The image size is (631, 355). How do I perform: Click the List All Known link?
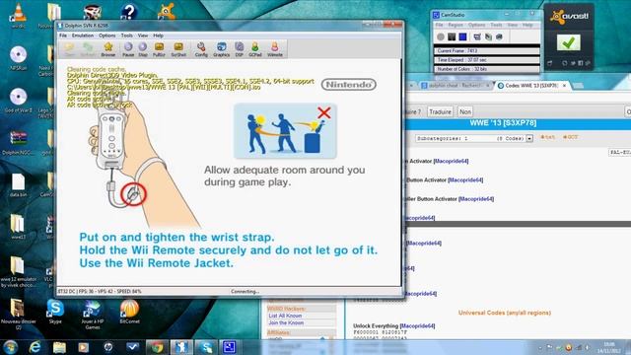(x=285, y=316)
